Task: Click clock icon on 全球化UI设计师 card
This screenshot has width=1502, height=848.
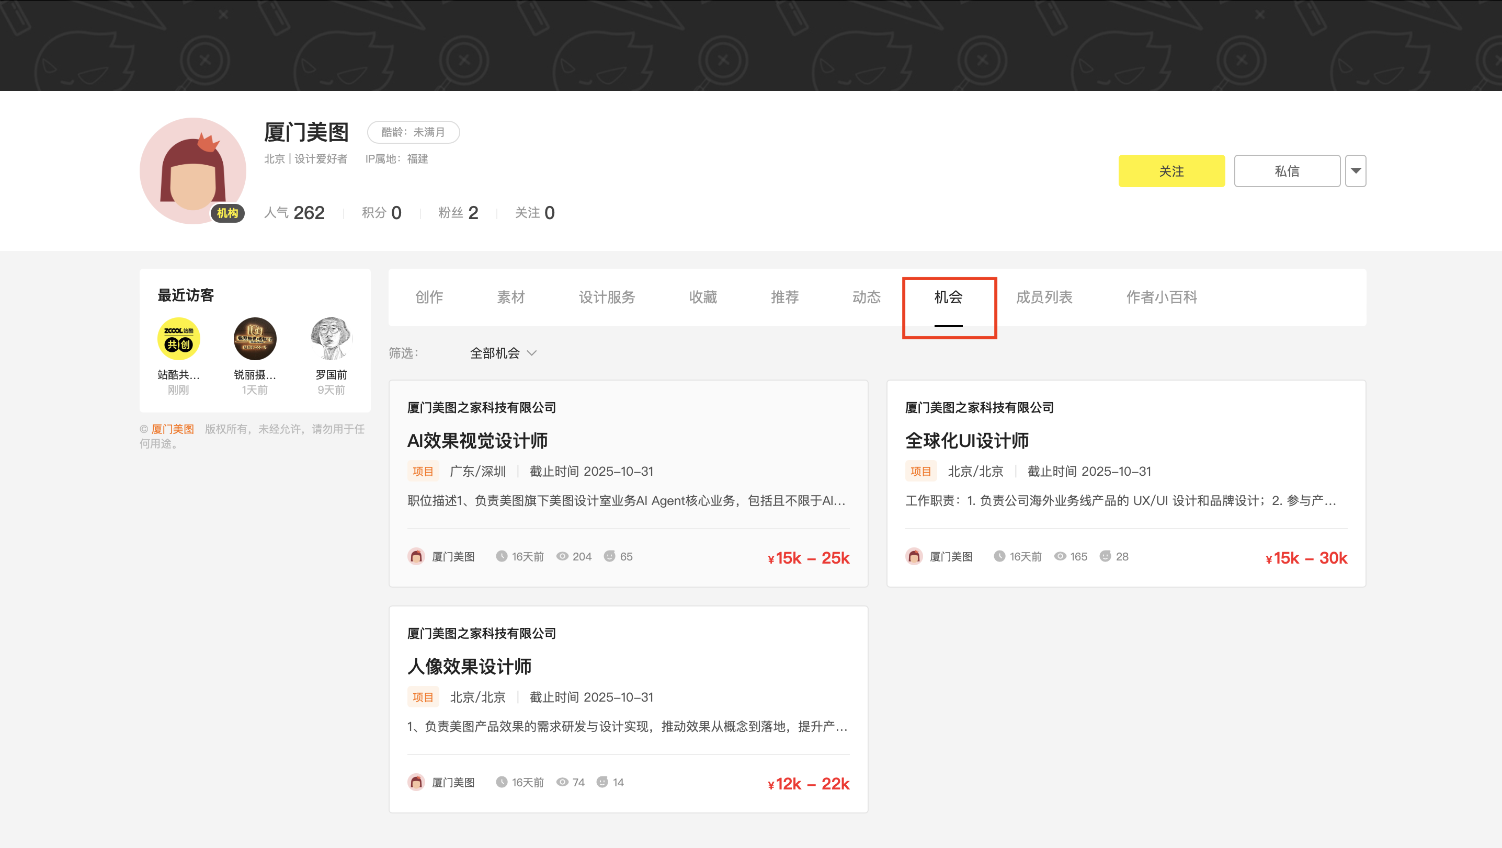Action: pyautogui.click(x=999, y=556)
